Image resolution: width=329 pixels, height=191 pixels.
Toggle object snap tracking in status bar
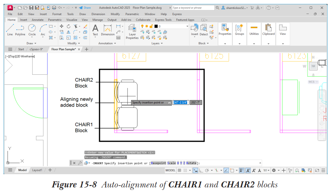pyautogui.click(x=226, y=171)
